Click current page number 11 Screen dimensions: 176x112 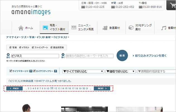pos(52,88)
